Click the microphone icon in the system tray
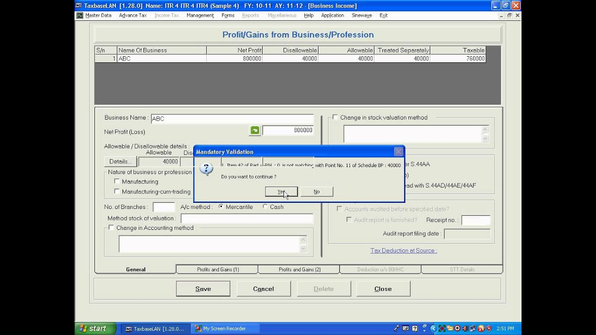Screen dimensions: 596x335 pos(396,328)
